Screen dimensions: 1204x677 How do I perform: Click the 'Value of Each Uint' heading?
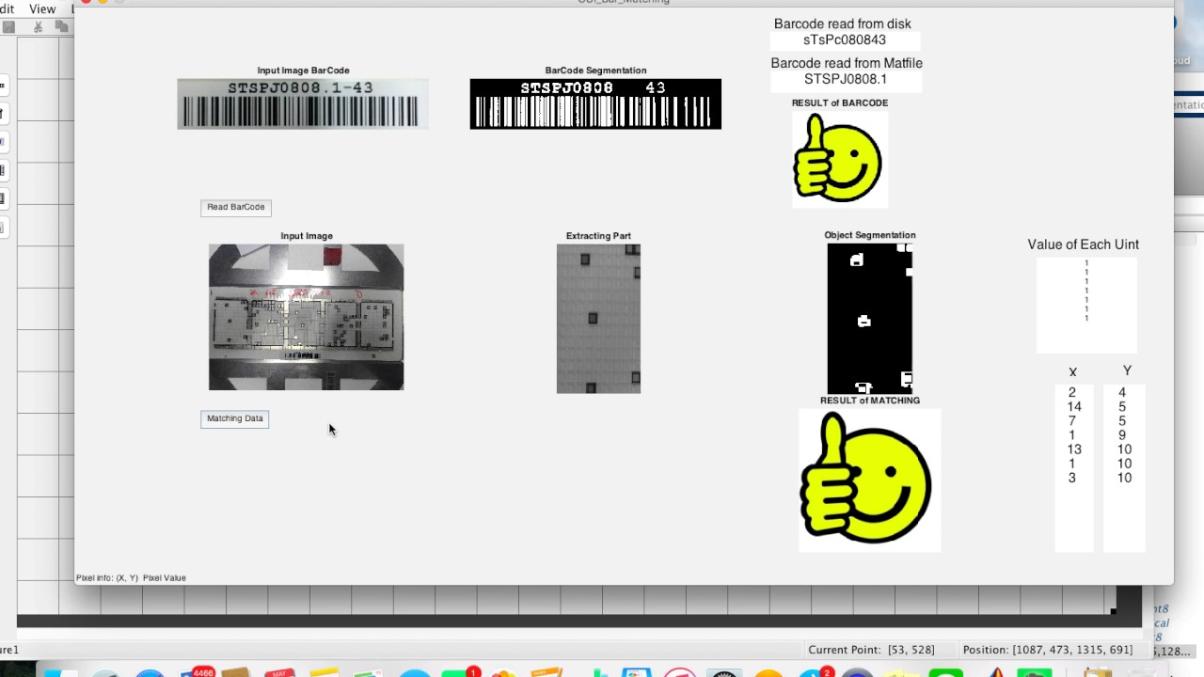(1084, 244)
